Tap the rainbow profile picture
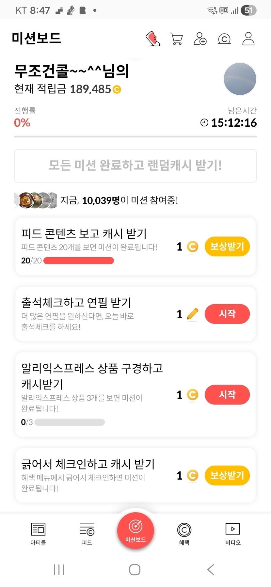Image resolution: width=271 pixels, height=587 pixels. [240, 79]
